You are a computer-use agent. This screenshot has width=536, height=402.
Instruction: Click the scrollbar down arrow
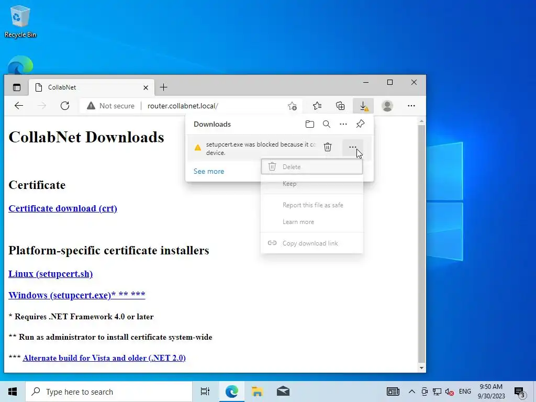click(421, 368)
